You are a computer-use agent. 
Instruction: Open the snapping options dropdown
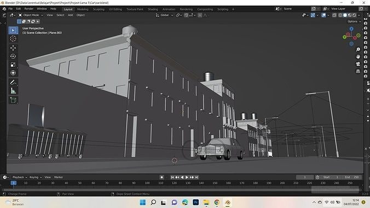coord(193,15)
